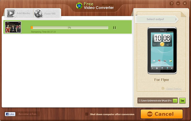Viewport: 191px width, 121px height.
Task: Open the help question mark icon
Action: coord(172,4)
